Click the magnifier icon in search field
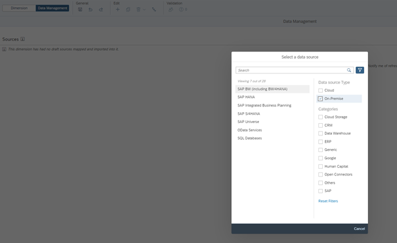 coord(349,70)
